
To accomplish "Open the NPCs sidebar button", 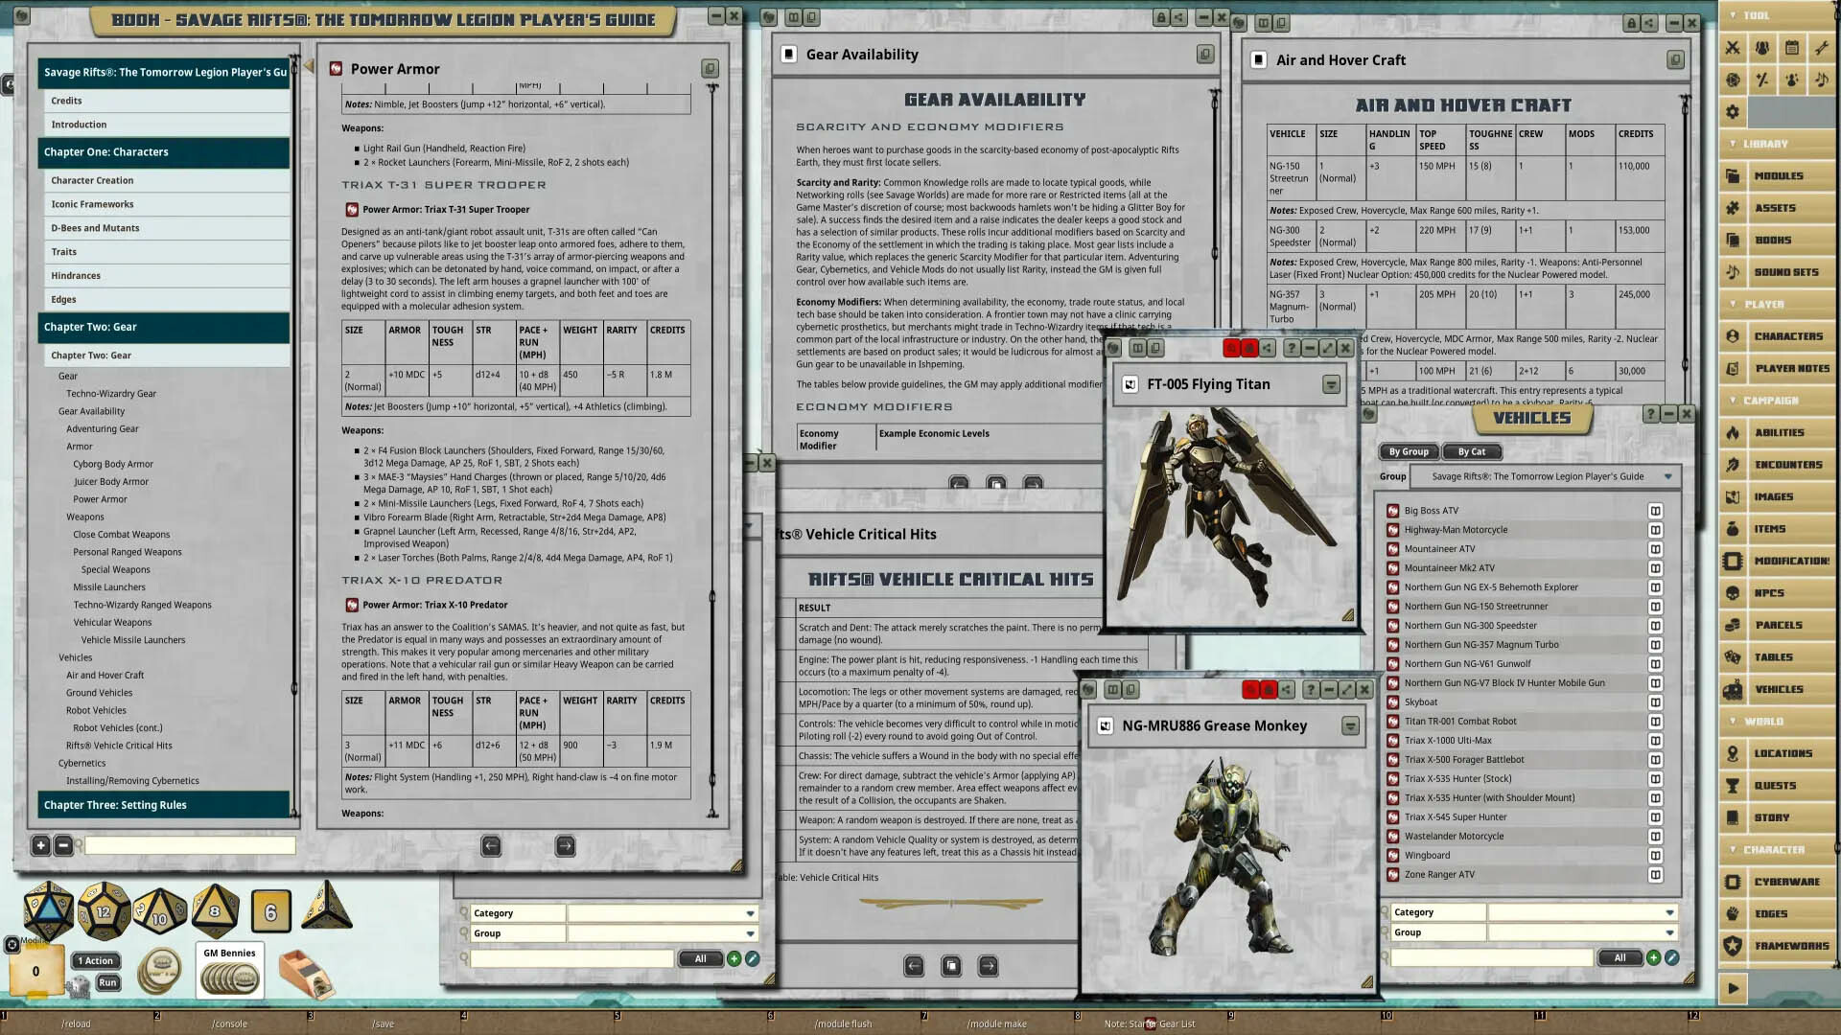I will (x=1768, y=593).
